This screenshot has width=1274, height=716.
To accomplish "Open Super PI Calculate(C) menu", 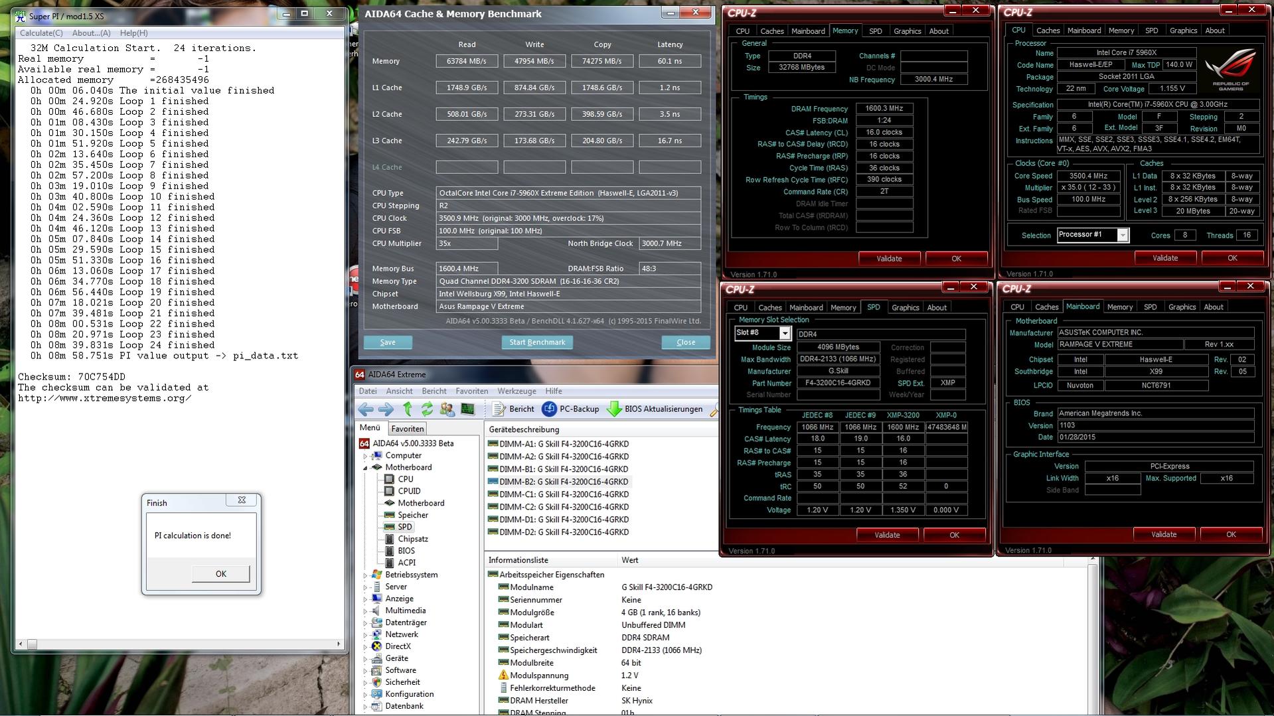I will 41,33.
